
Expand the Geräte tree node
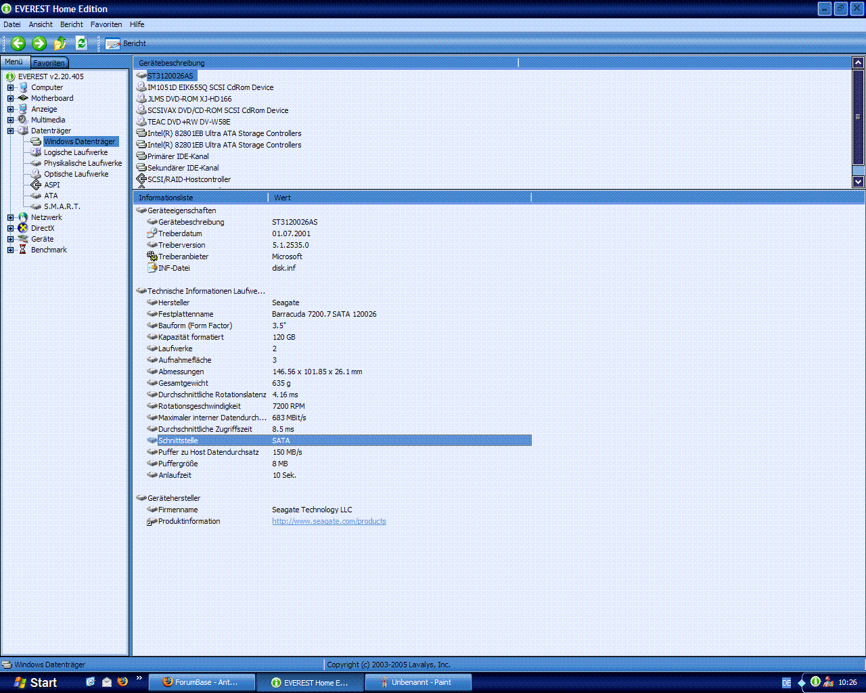pos(10,239)
